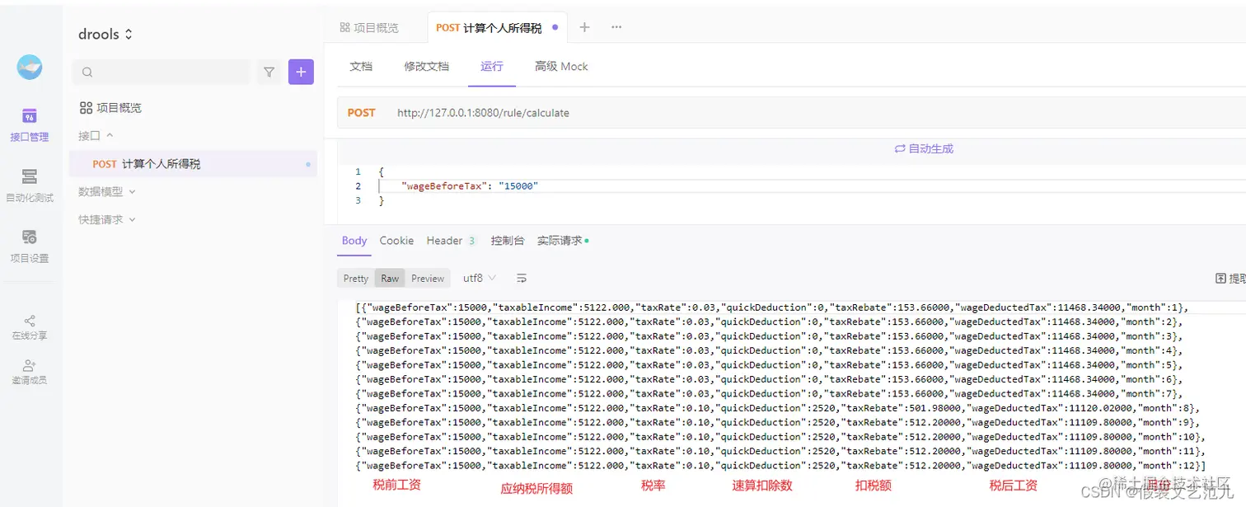
Task: Click the search field in the sidebar
Action: coord(162,73)
